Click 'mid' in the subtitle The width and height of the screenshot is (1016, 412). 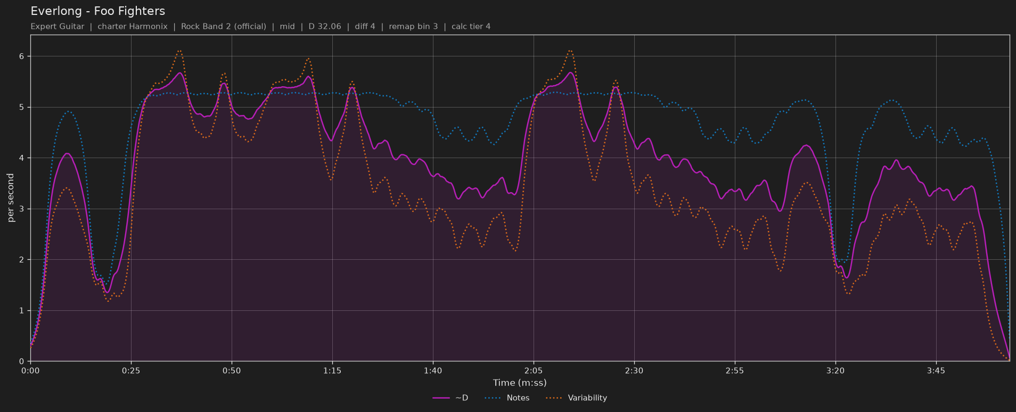pos(288,27)
